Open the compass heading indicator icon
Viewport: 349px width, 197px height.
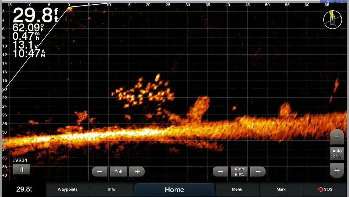(332, 20)
